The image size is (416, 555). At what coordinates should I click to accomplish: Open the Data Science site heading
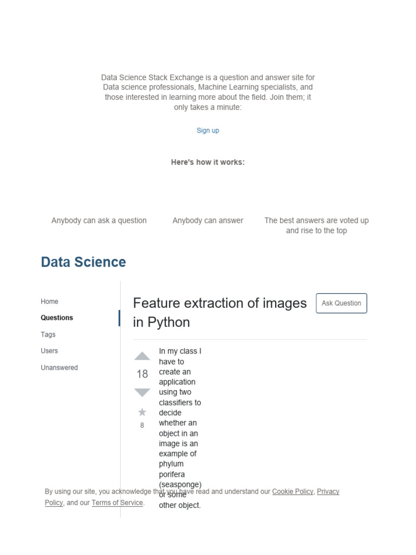83,262
